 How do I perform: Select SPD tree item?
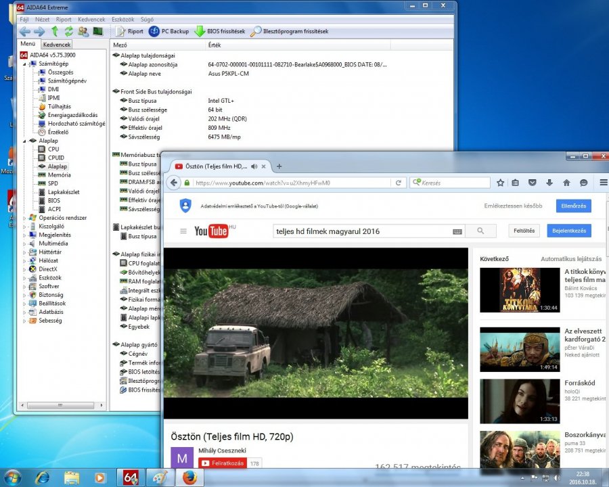click(53, 183)
